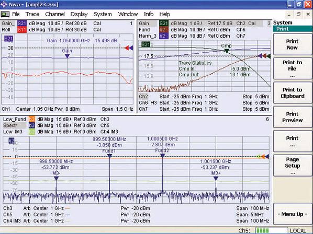Select the red S11 trace badge for Refl
Viewport: 313px width, 234px height.
(x=22, y=30)
